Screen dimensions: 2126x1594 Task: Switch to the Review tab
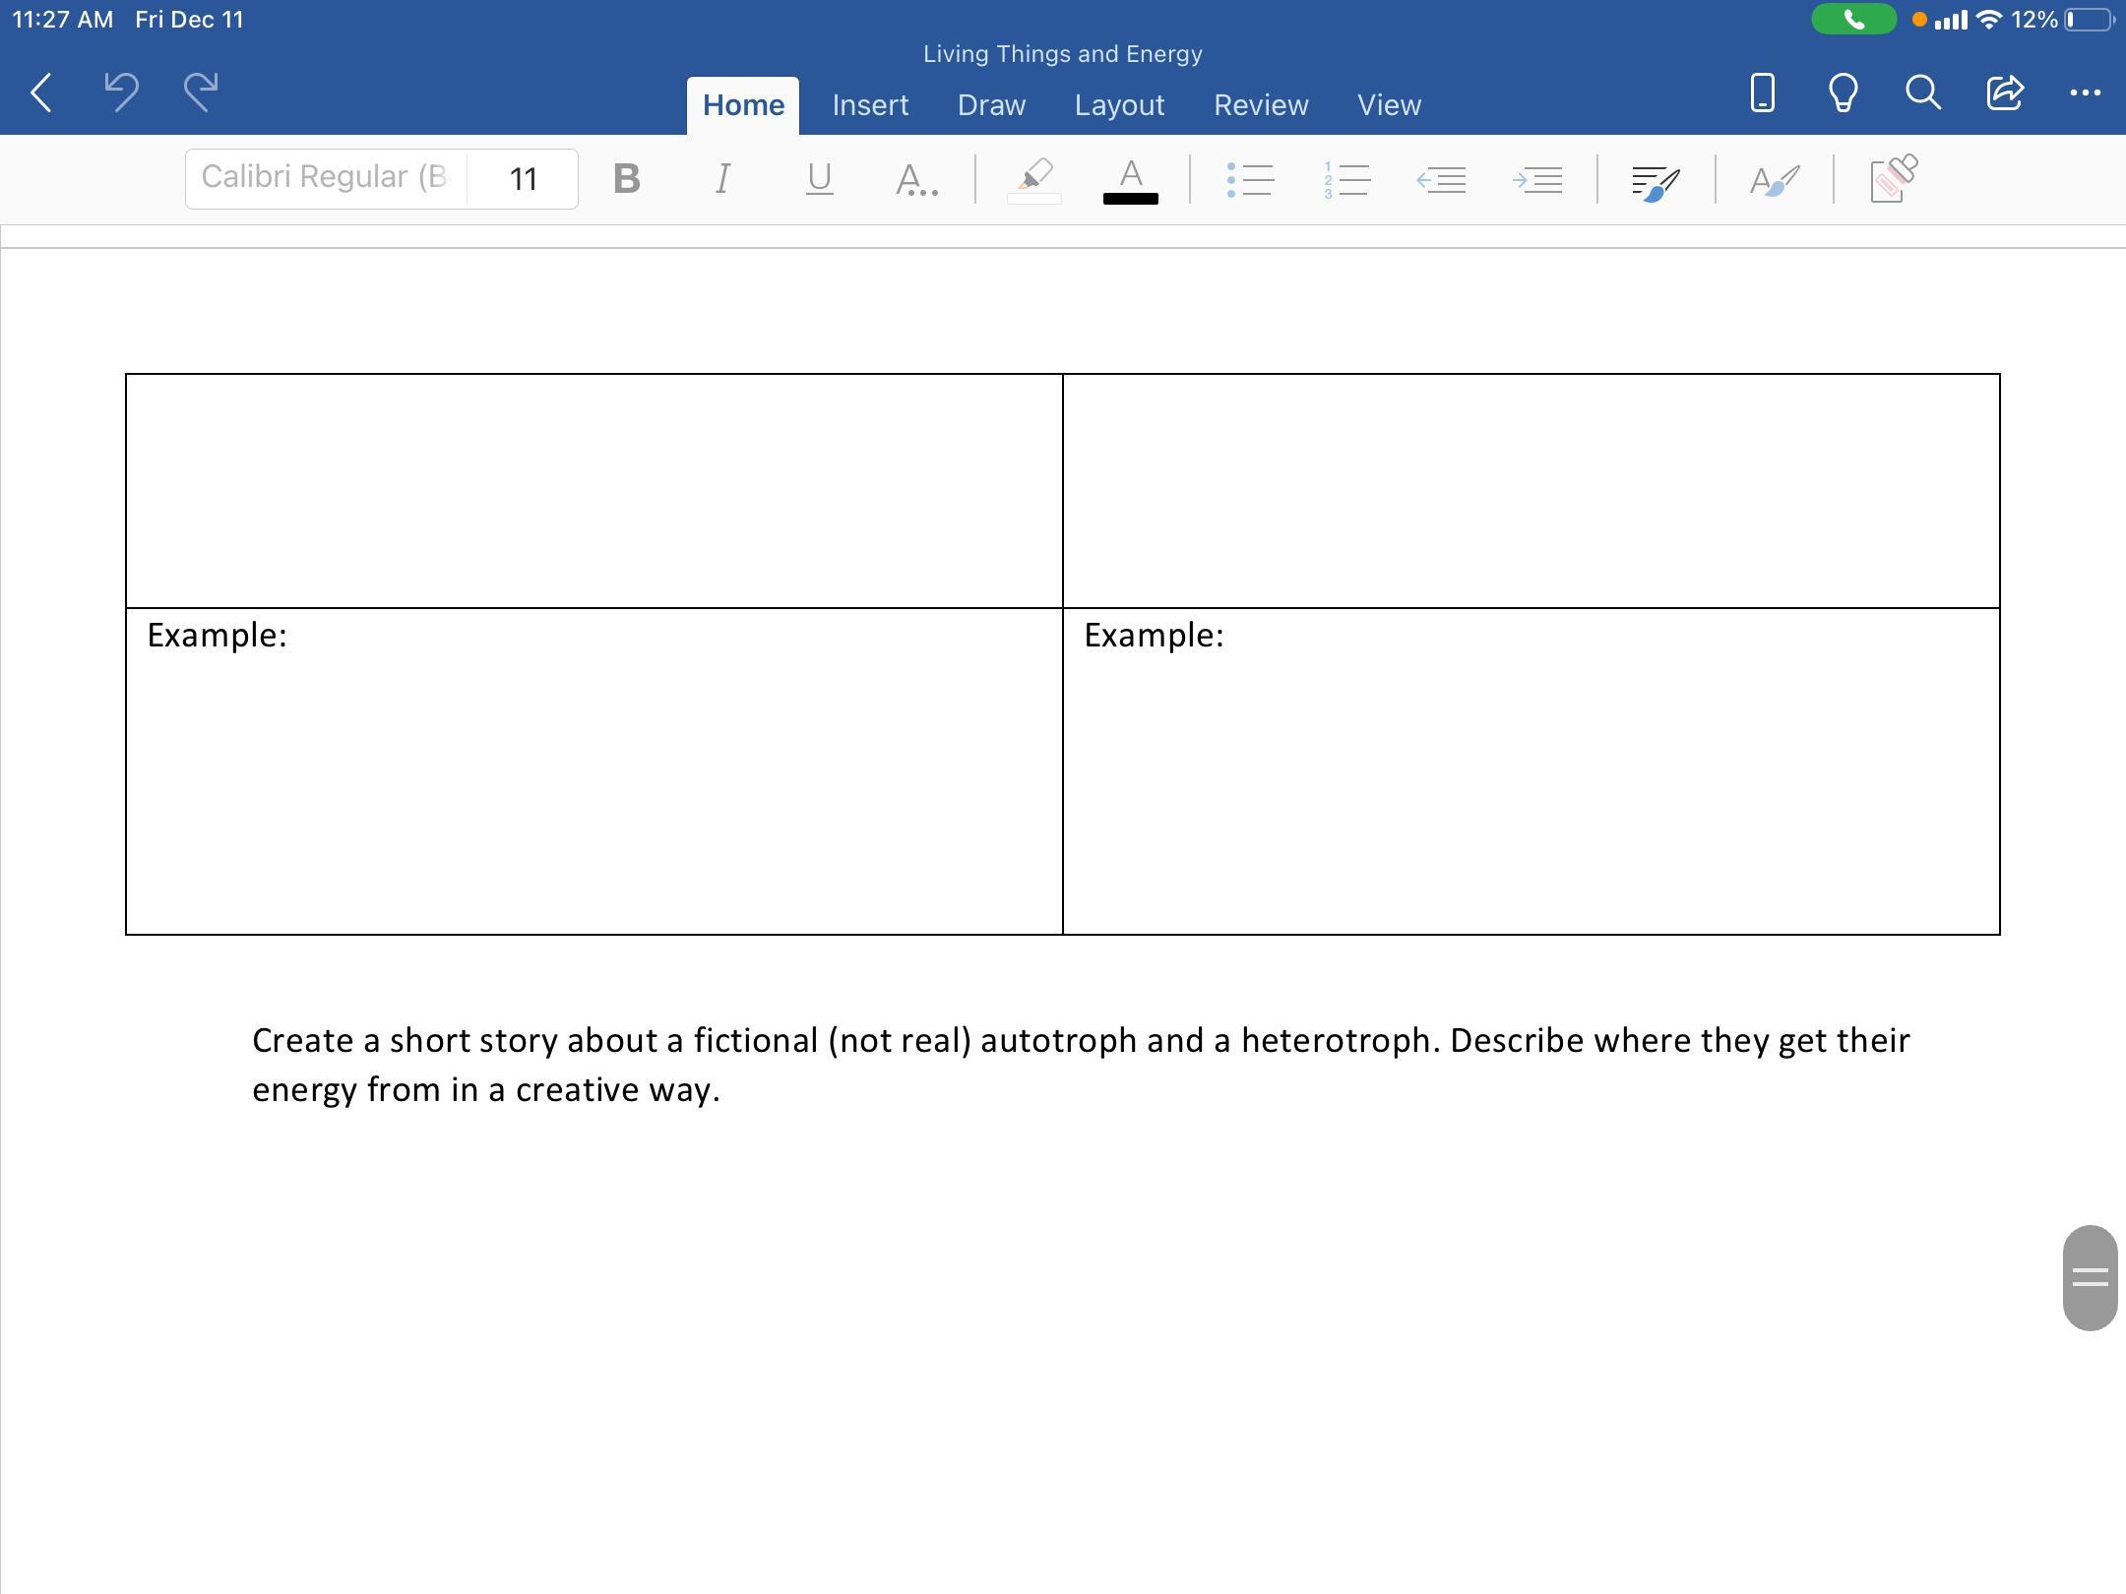(x=1261, y=105)
